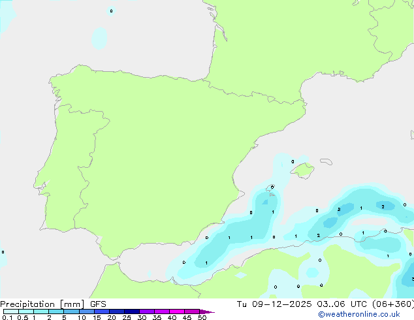The image size is (414, 320).
Task: Click the weatheronline.co.uk copyright link
Action: coord(358,314)
